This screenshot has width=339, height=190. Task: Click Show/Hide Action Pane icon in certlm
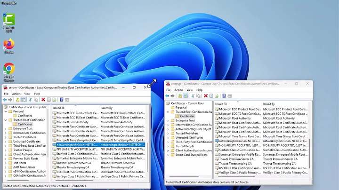click(67, 100)
